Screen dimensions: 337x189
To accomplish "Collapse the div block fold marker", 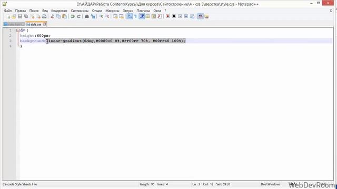I will point(18,30).
